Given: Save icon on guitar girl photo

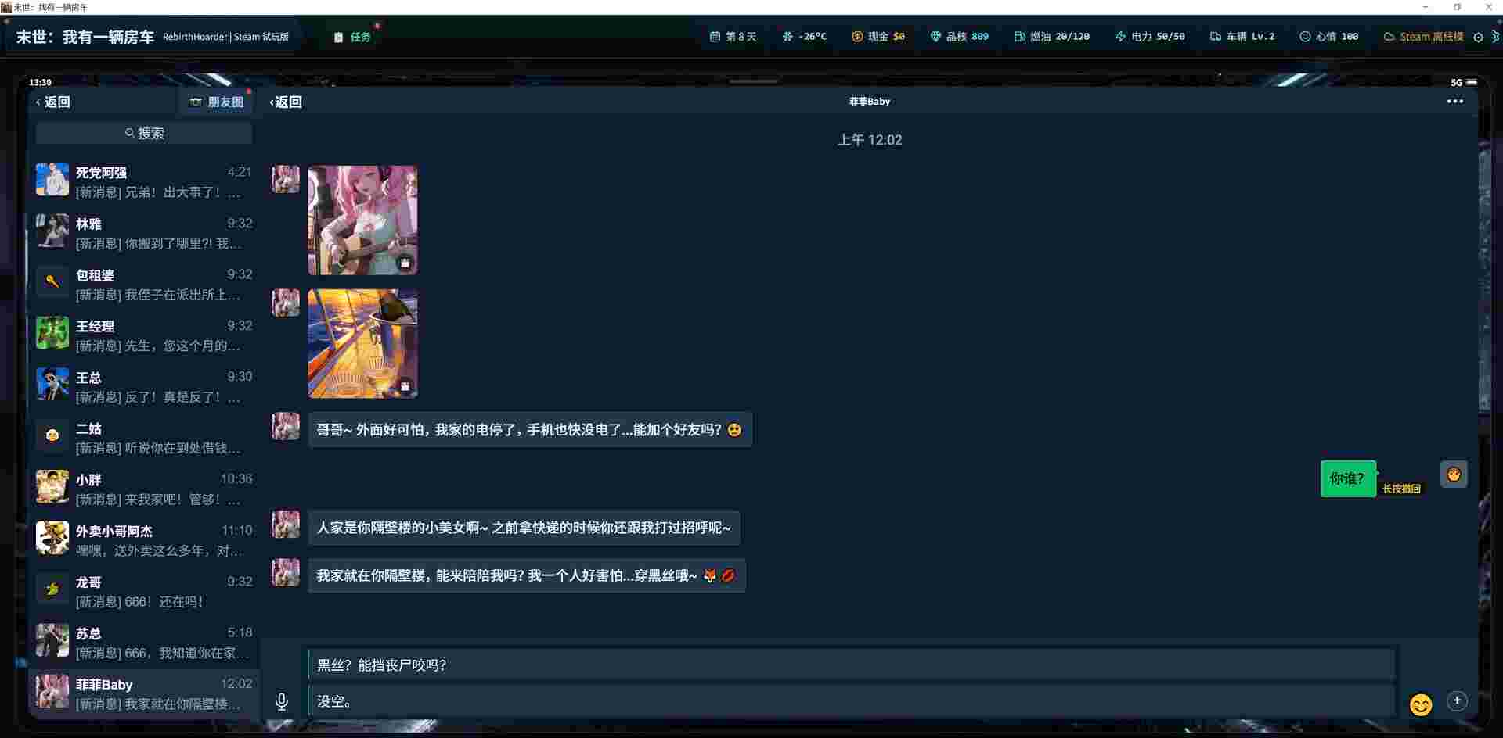Looking at the screenshot, I should [x=405, y=263].
